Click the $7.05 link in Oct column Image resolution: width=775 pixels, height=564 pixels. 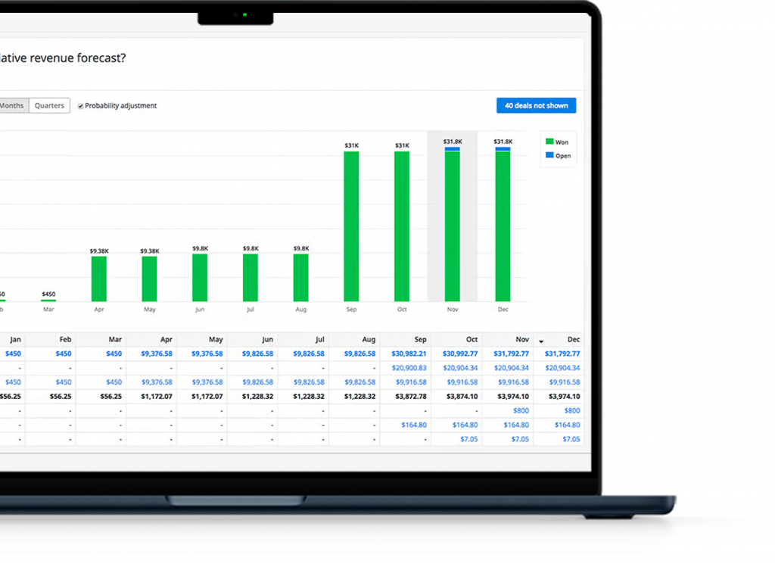[469, 439]
